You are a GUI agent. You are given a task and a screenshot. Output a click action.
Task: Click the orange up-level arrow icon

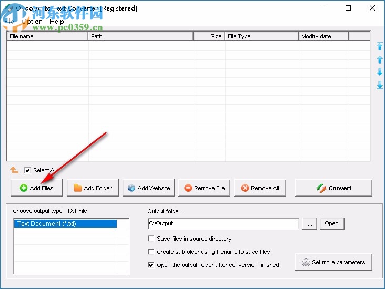click(x=14, y=170)
